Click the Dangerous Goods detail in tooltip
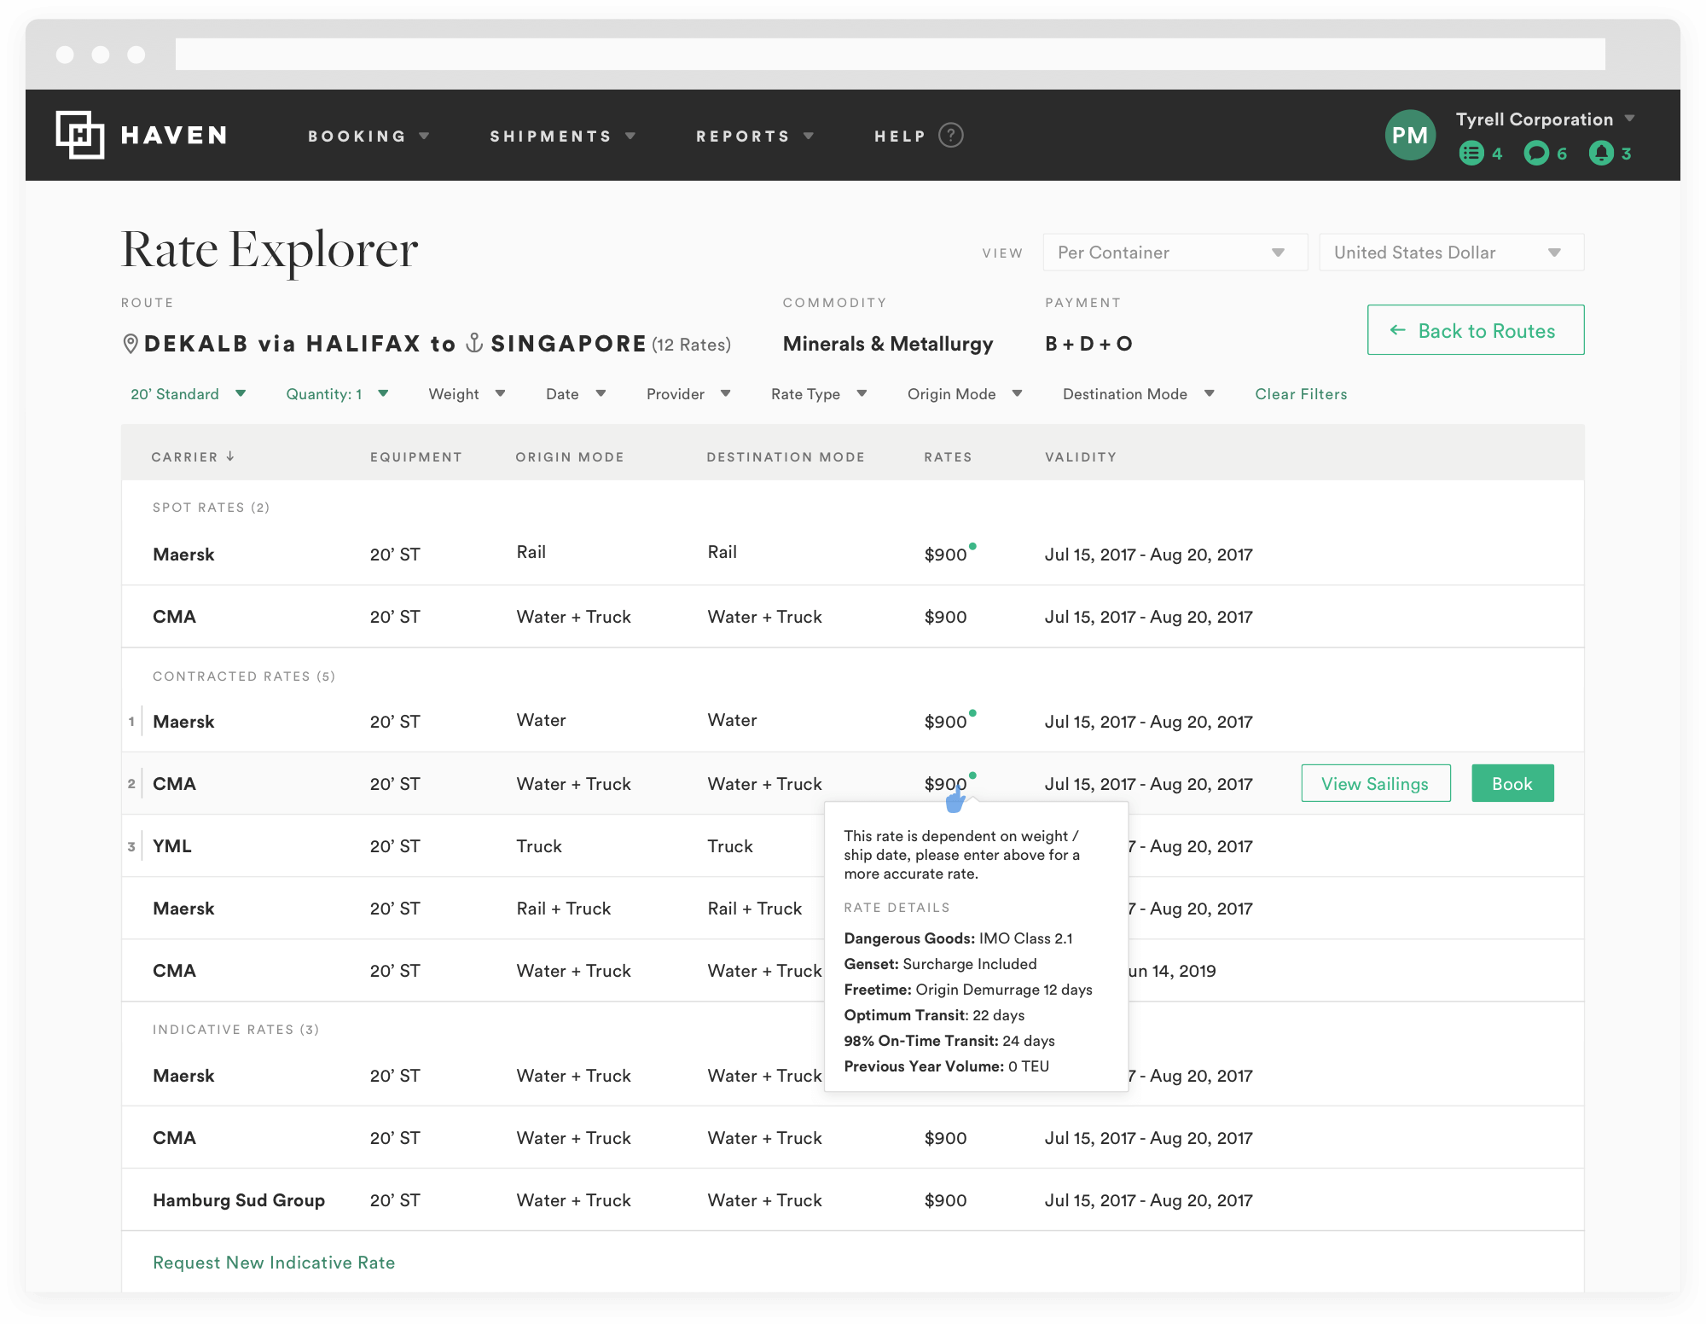 pyautogui.click(x=958, y=938)
